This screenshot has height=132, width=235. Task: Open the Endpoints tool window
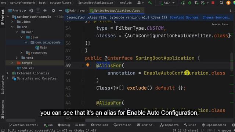[x=169, y=125]
